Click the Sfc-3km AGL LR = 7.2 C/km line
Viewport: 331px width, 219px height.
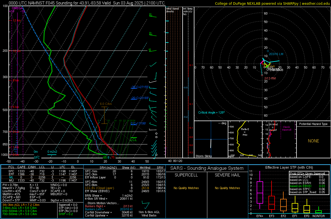pyautogui.click(x=21, y=205)
